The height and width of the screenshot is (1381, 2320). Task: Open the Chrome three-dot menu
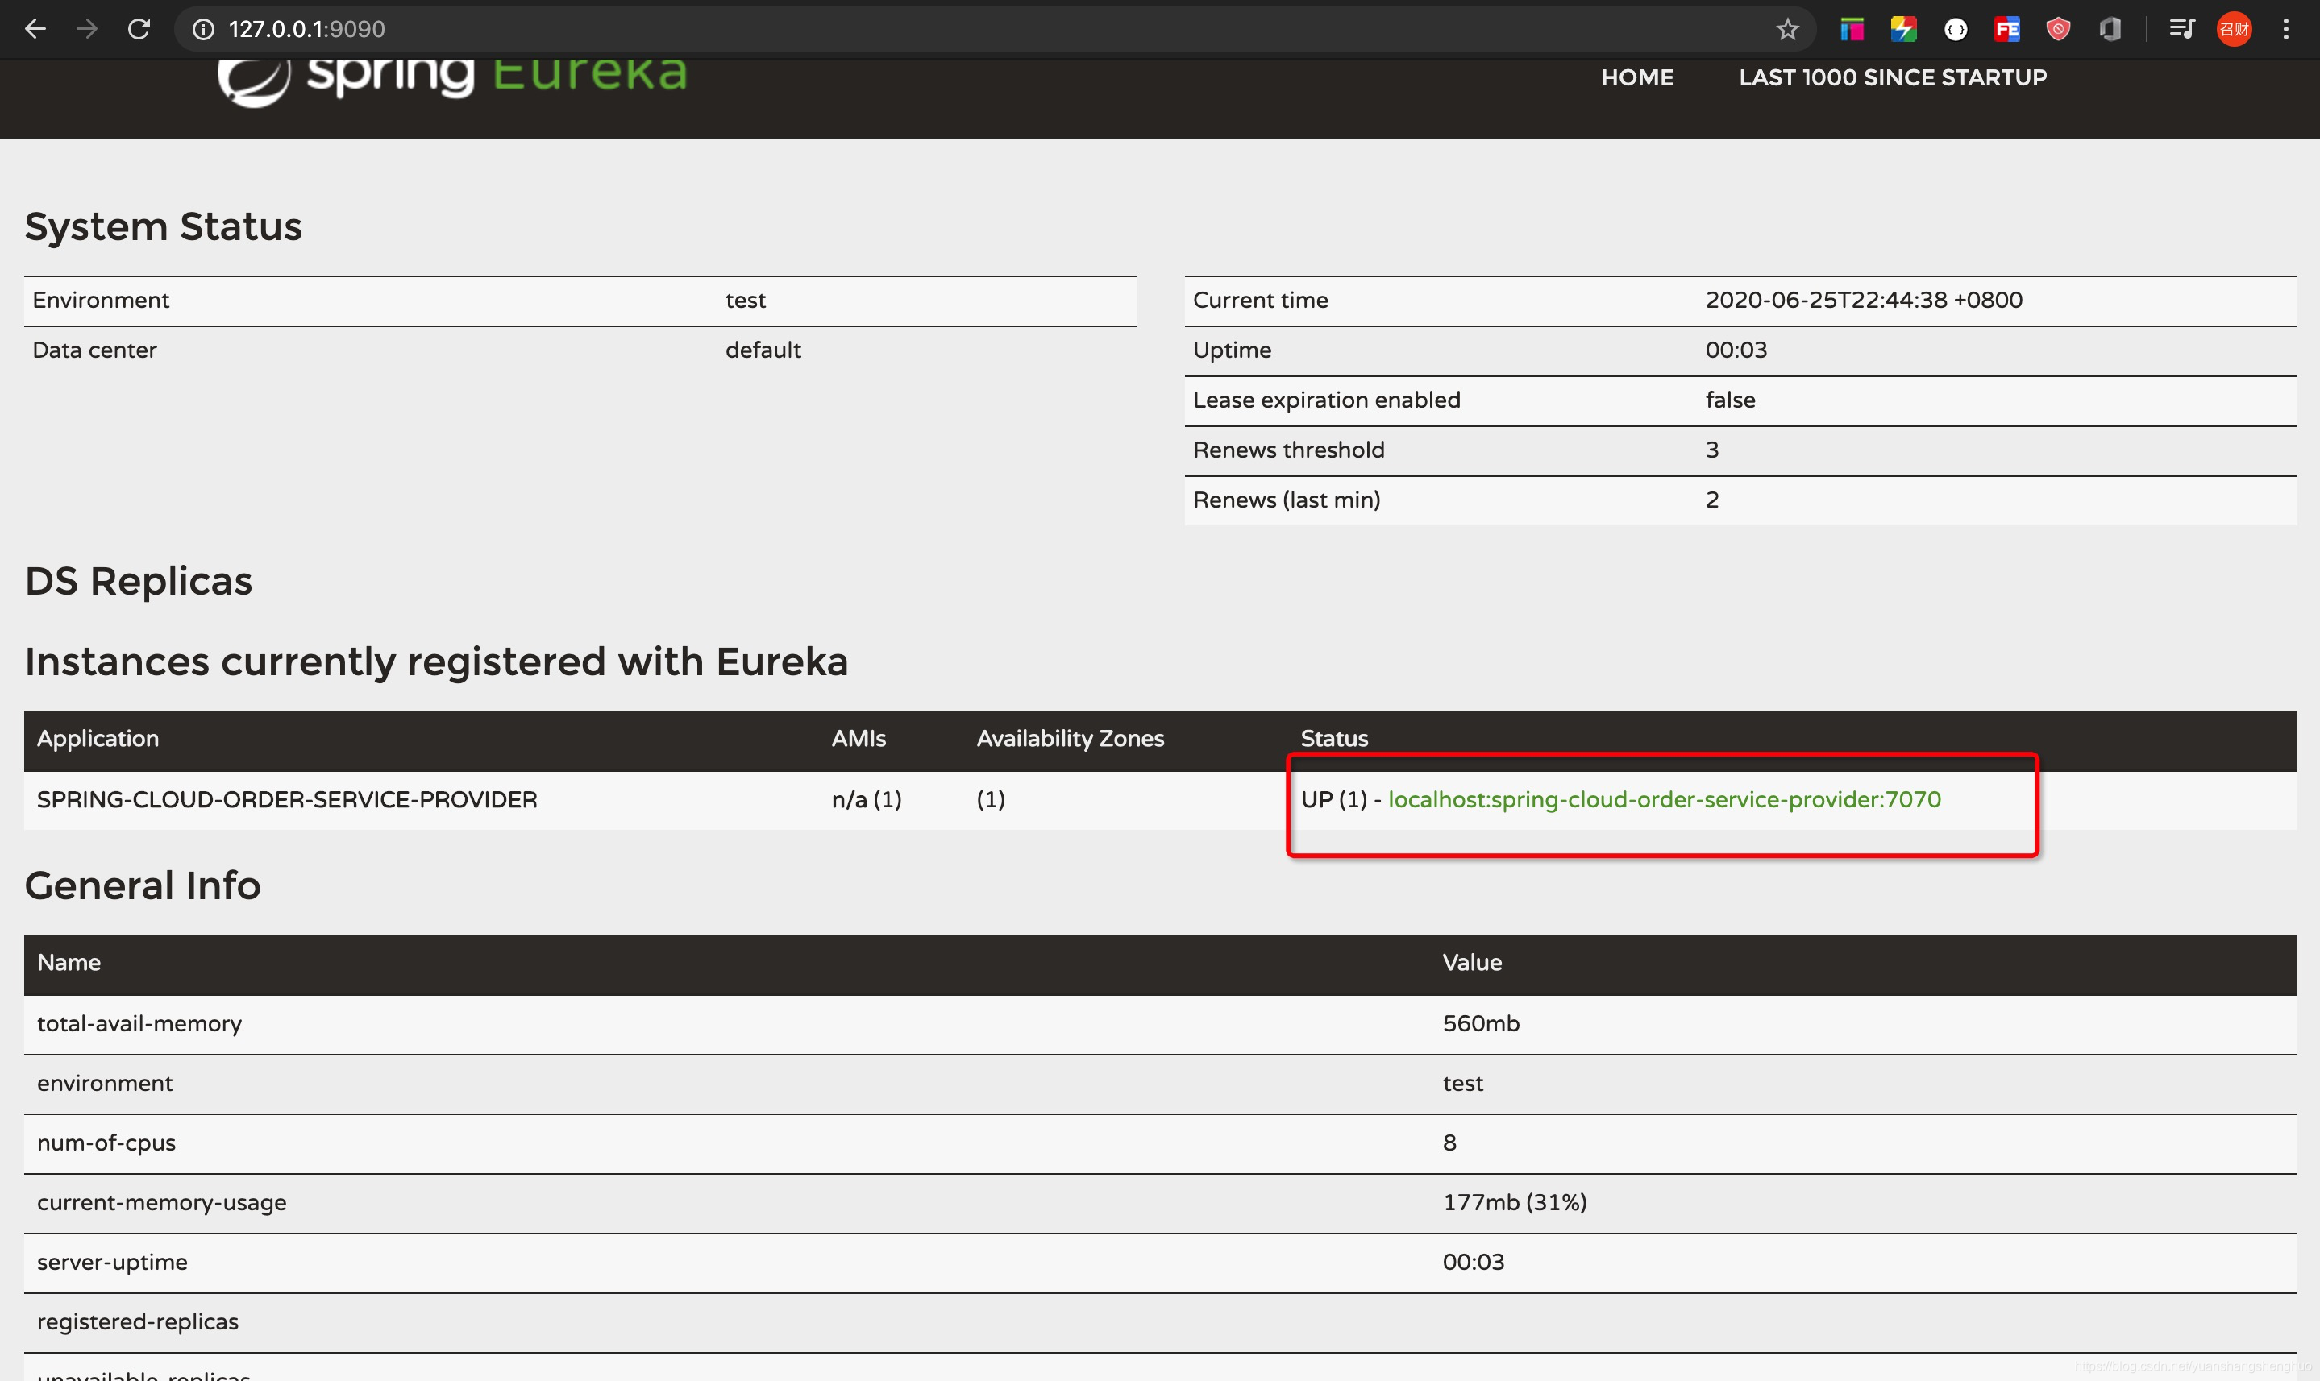point(2285,30)
